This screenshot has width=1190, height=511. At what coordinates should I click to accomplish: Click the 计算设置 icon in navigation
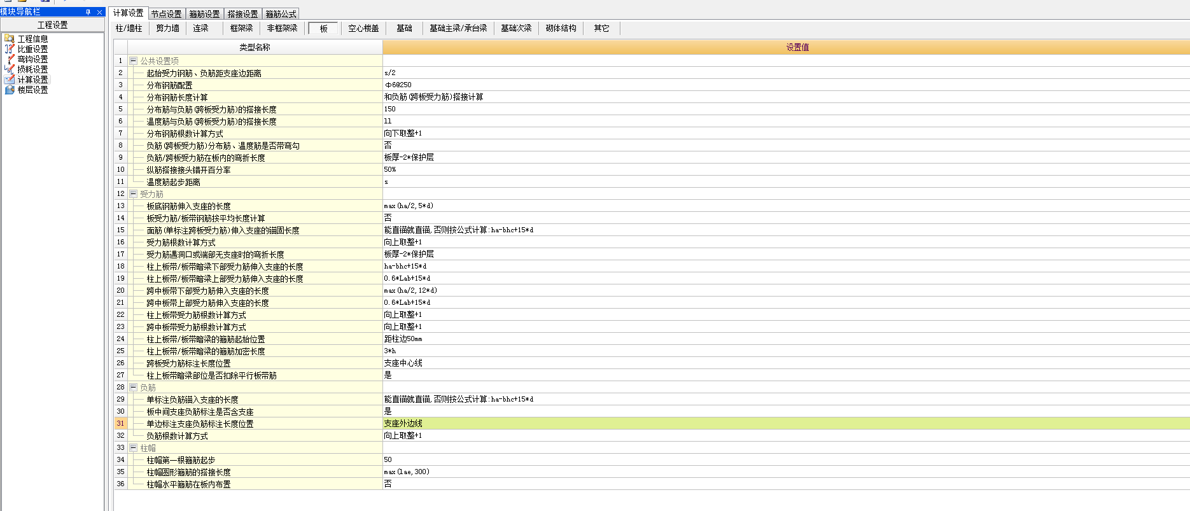click(10, 80)
